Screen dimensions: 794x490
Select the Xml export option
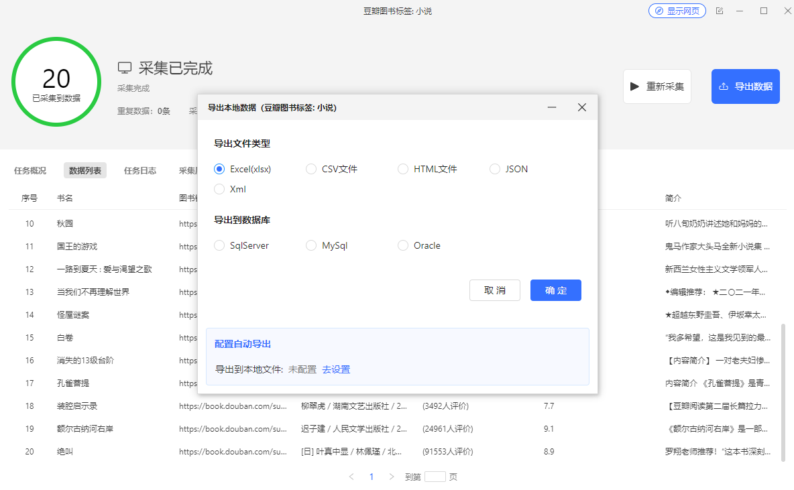pyautogui.click(x=230, y=189)
